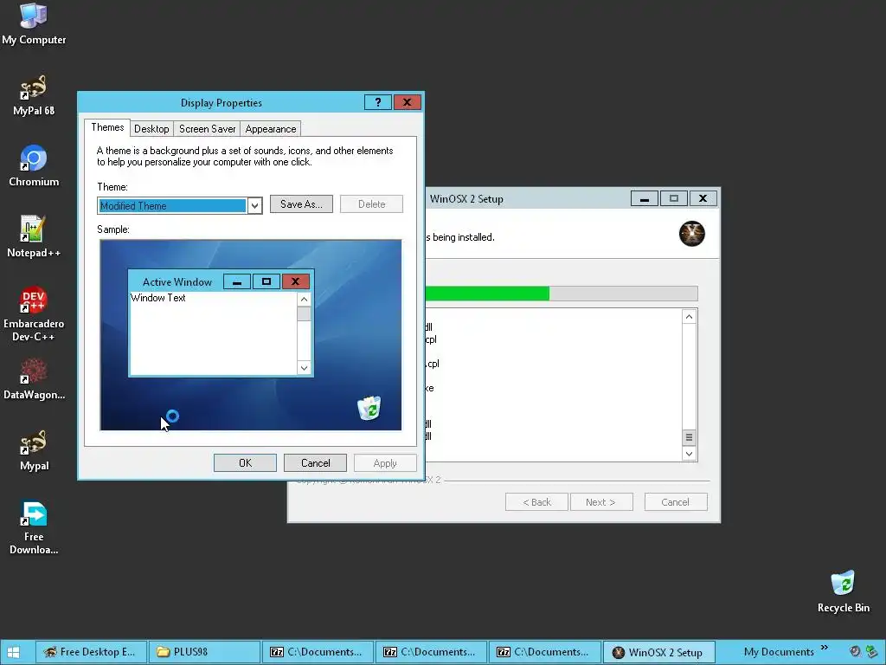Viewport: 886px width, 665px height.
Task: Select the Chromium desktop shortcut
Action: 34,165
